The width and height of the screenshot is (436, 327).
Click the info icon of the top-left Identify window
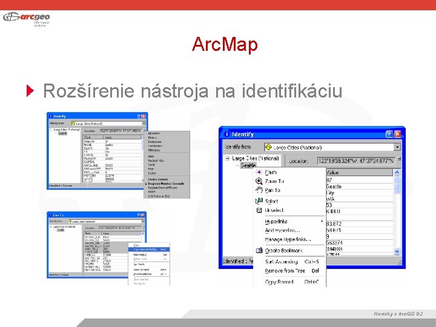51,116
